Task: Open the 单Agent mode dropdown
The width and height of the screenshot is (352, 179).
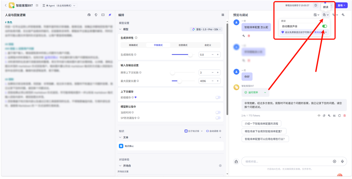Action: click(59, 5)
